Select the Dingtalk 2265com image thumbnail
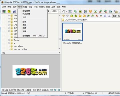The width and height of the screenshot is (120, 96). (x=72, y=32)
